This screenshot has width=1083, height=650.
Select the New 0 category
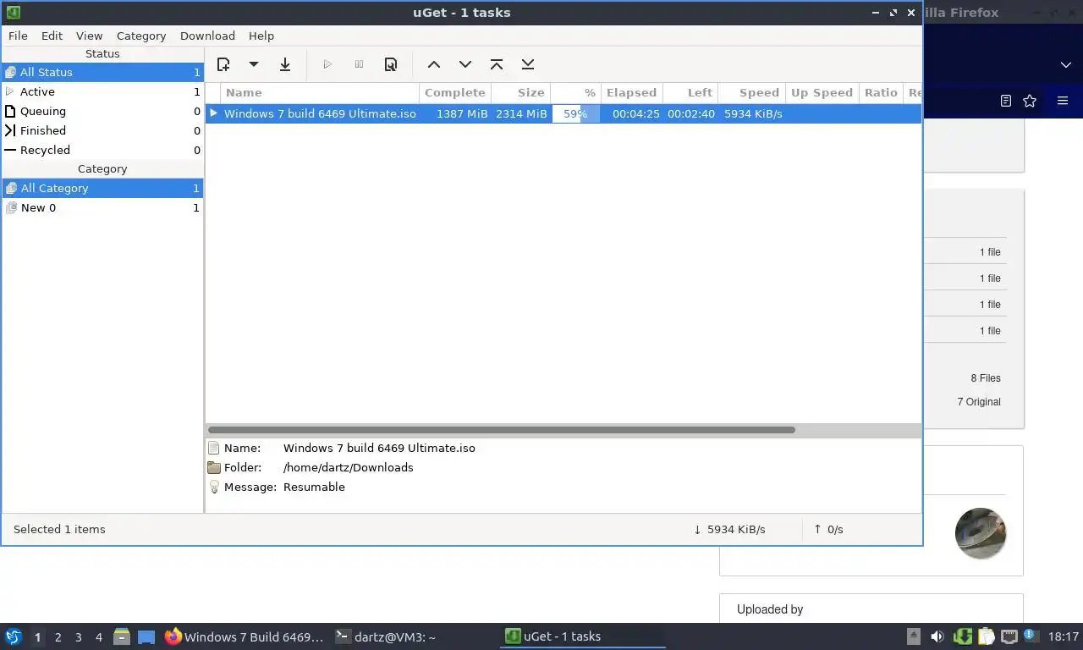[x=102, y=207]
